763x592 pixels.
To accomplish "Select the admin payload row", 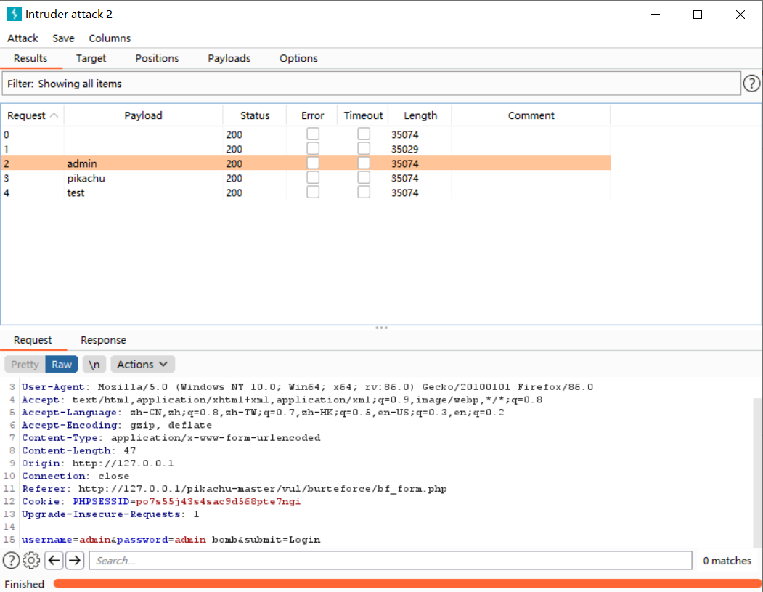I will point(306,163).
